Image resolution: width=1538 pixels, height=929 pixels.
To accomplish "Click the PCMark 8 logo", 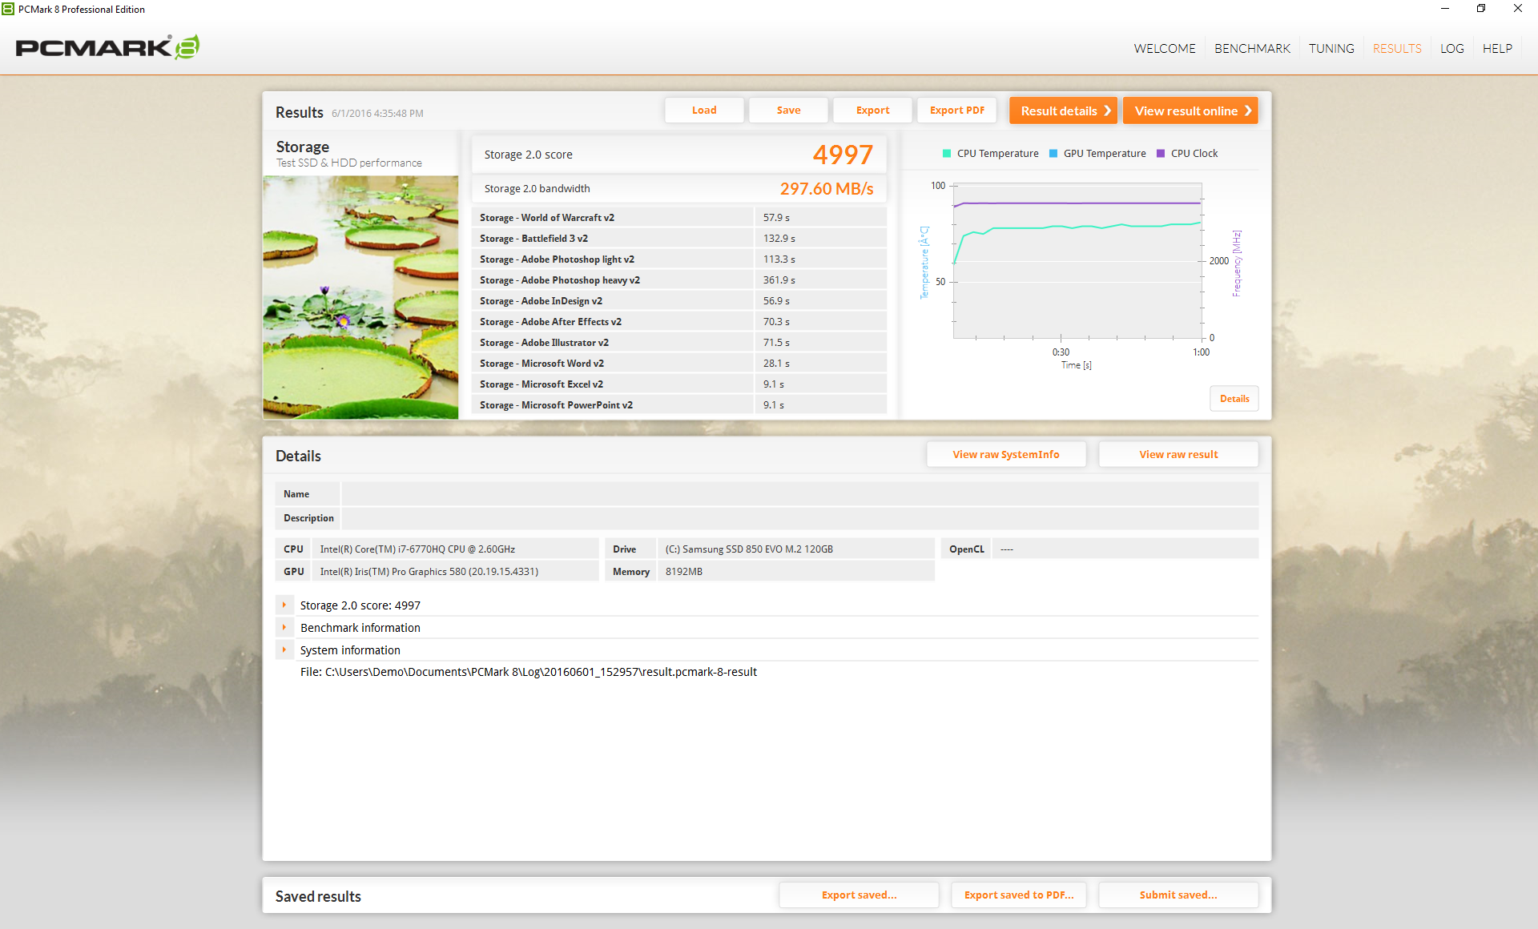I will tap(107, 47).
